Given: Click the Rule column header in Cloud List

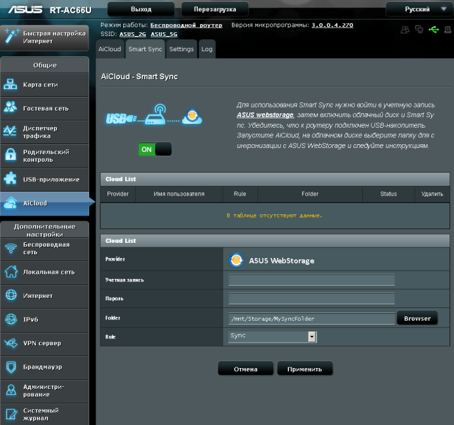Looking at the screenshot, I should click(240, 194).
